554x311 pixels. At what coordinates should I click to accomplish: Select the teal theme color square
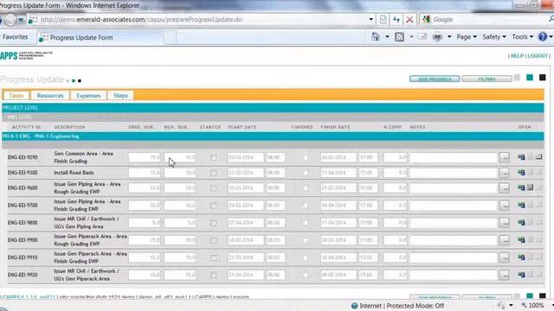(530, 78)
